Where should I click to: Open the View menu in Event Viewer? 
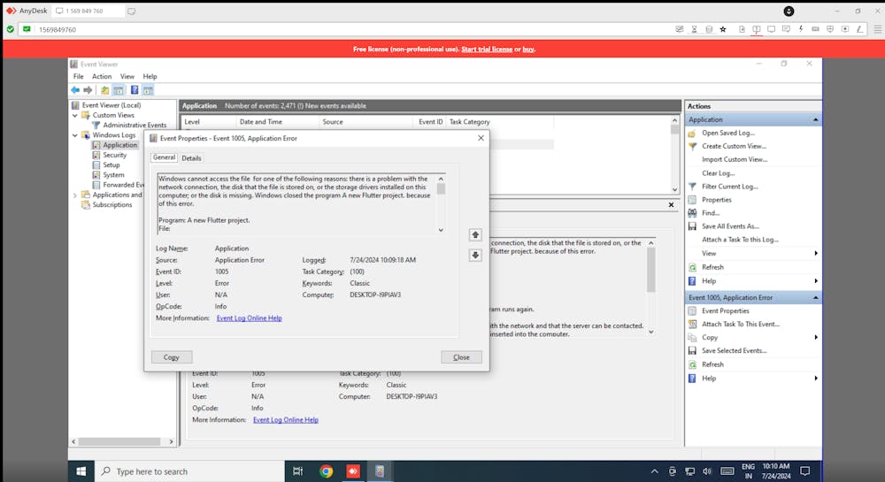[x=127, y=77]
